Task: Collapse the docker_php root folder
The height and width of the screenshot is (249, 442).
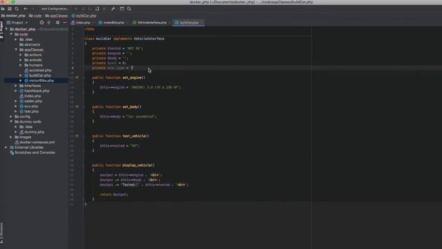Action: 6,29
